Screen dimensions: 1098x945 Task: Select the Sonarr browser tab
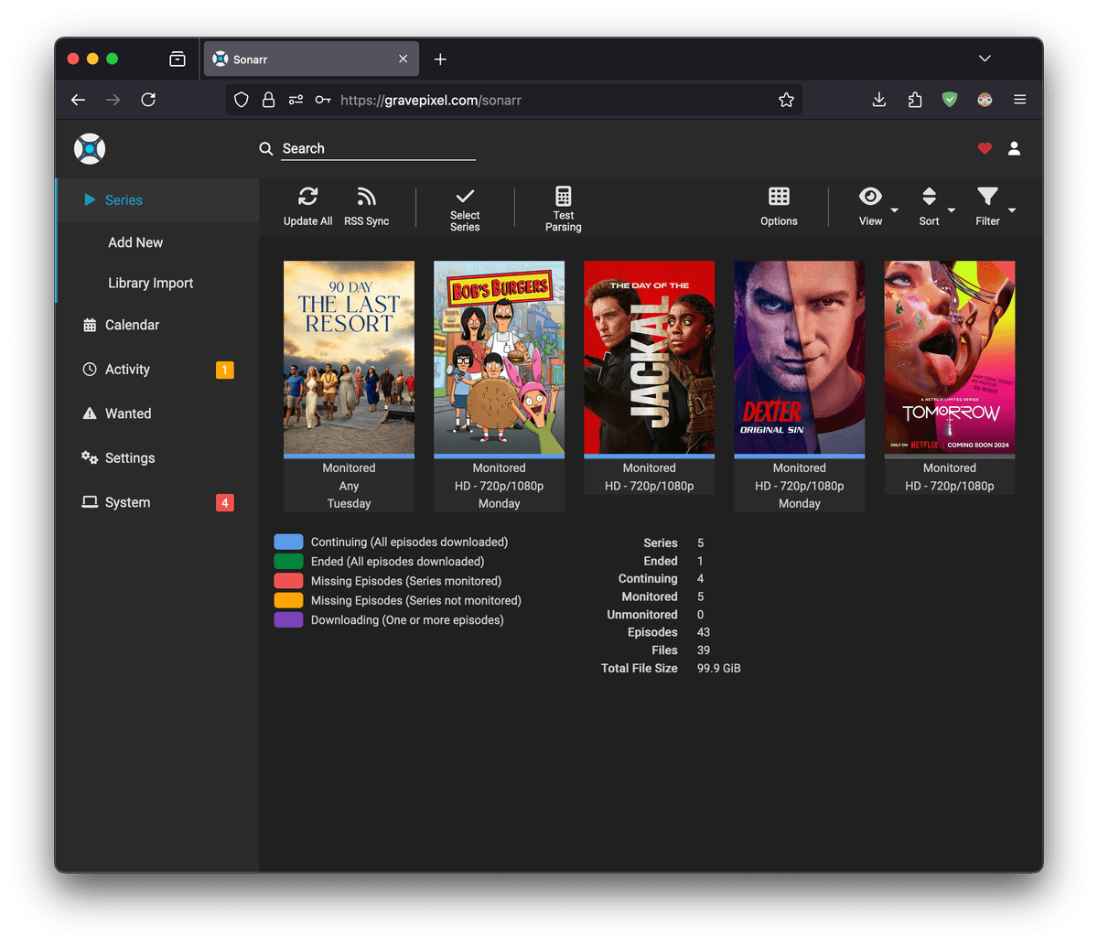click(311, 59)
